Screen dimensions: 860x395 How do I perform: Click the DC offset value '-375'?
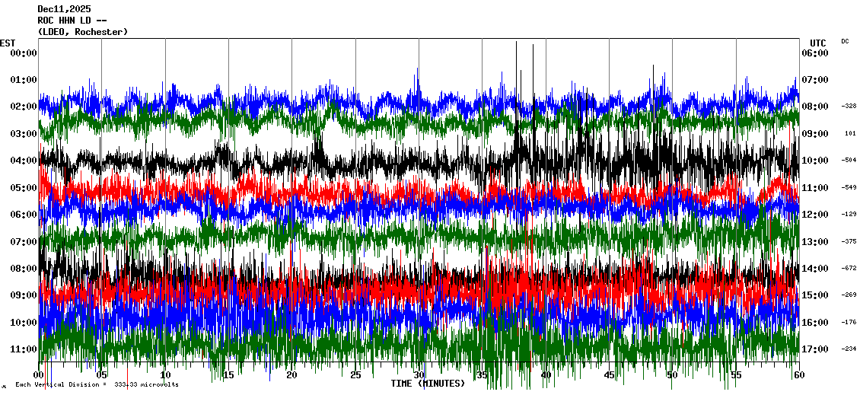tap(849, 241)
